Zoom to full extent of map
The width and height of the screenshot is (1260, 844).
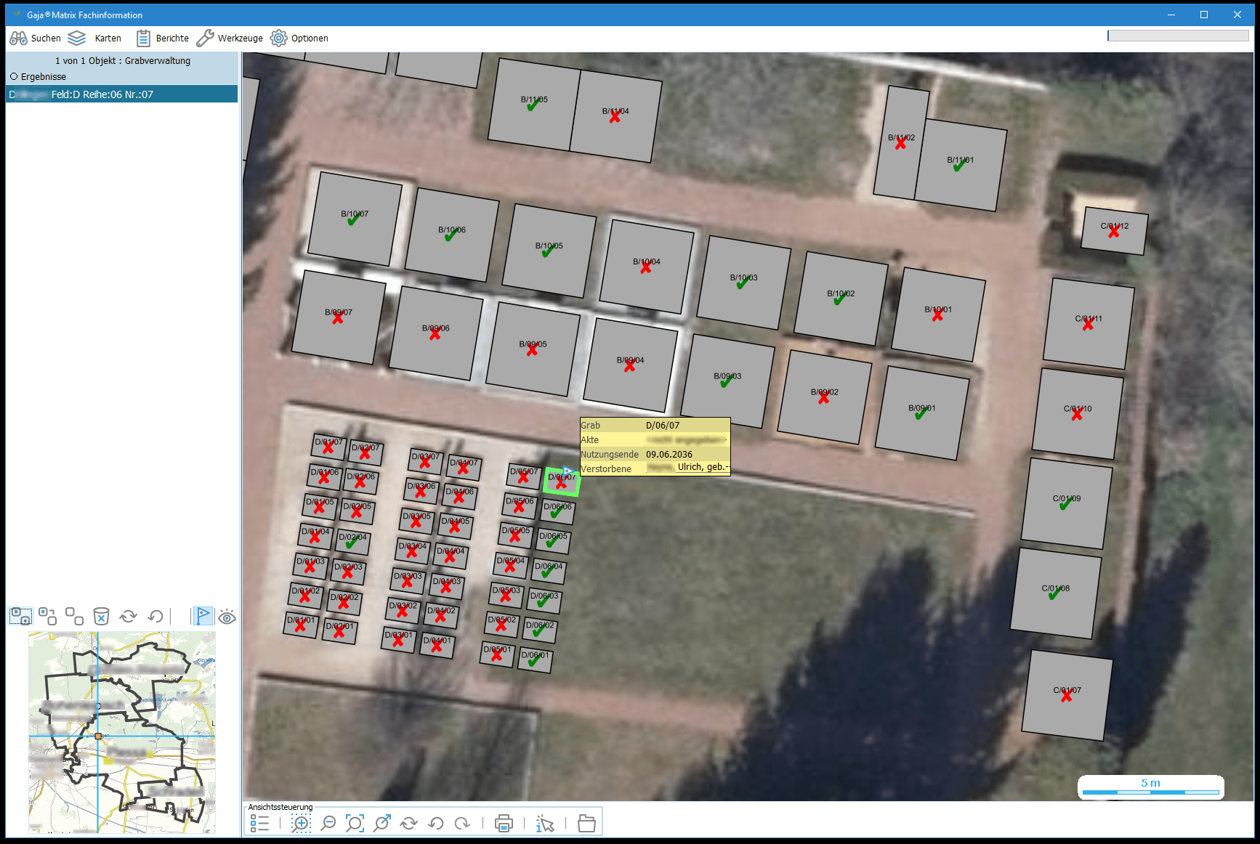(x=355, y=823)
